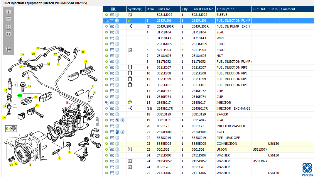The image size is (314, 177).
Task: Click the list-with-arrow icon in the diagram toolbar
Action: pos(9,50)
